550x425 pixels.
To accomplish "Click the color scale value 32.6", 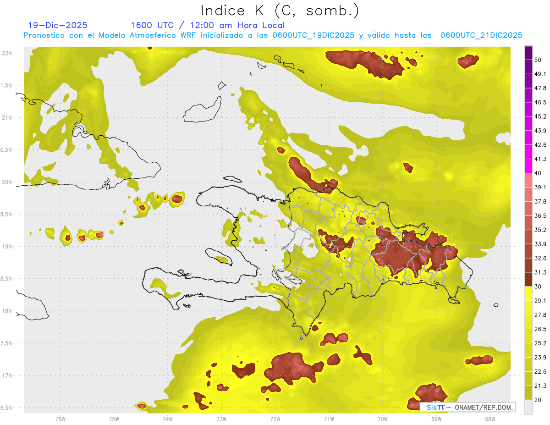I will [540, 258].
